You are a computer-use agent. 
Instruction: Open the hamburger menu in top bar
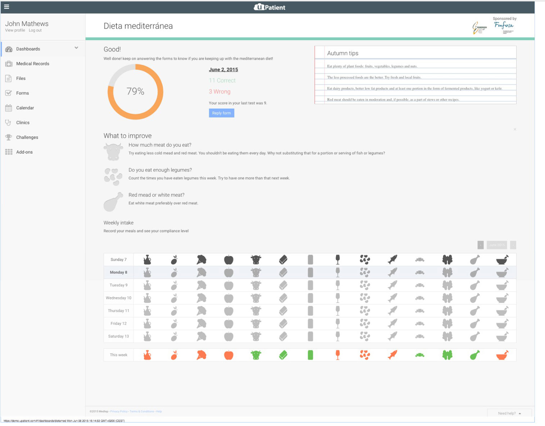click(6, 6)
